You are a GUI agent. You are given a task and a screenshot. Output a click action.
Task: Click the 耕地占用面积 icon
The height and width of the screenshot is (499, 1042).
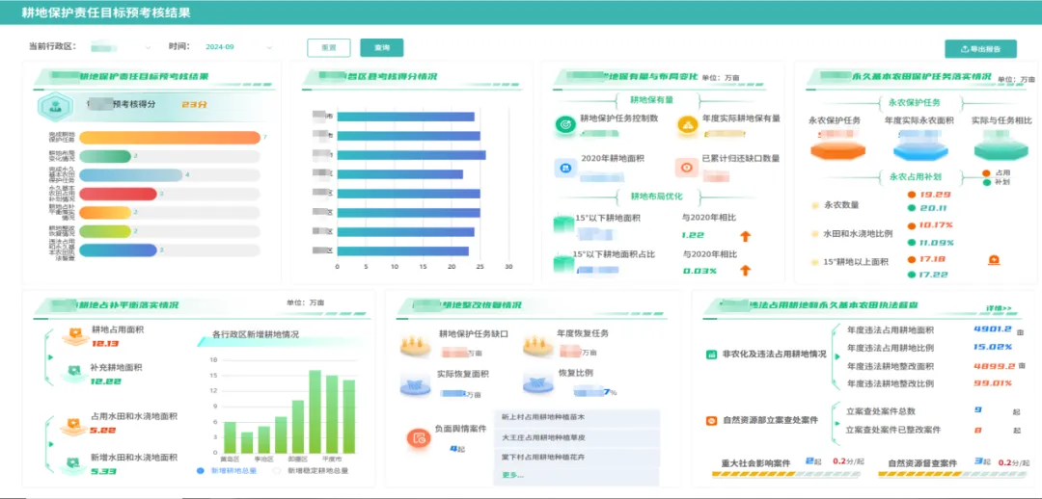point(73,334)
